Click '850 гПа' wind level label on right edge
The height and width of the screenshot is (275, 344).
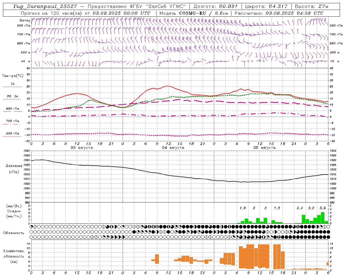click(336, 44)
